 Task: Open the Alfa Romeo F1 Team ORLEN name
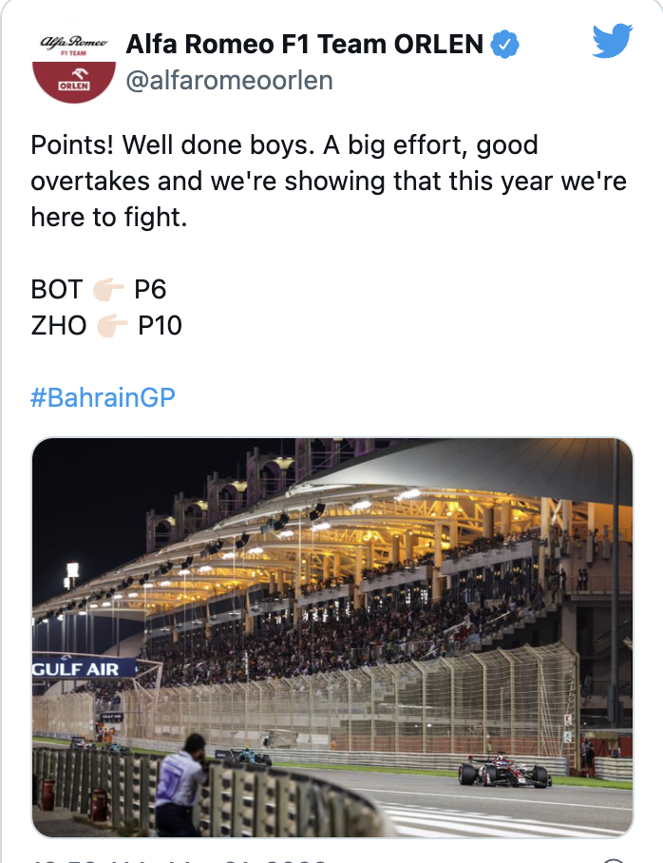(304, 44)
